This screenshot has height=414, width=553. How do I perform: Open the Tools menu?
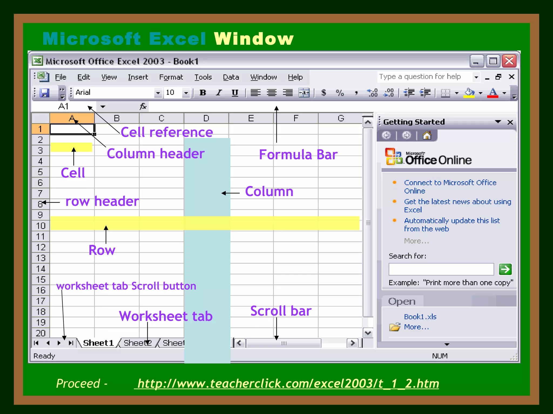[x=203, y=77]
